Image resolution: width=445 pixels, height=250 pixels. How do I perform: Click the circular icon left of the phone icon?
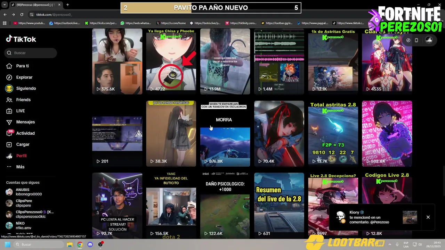(x=408, y=40)
